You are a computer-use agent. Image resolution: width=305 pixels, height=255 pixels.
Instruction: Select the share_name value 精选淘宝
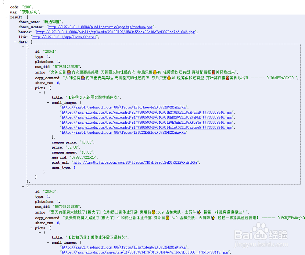pos(52,22)
